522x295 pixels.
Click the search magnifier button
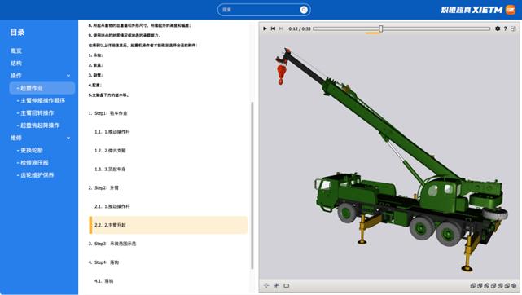pyautogui.click(x=303, y=10)
